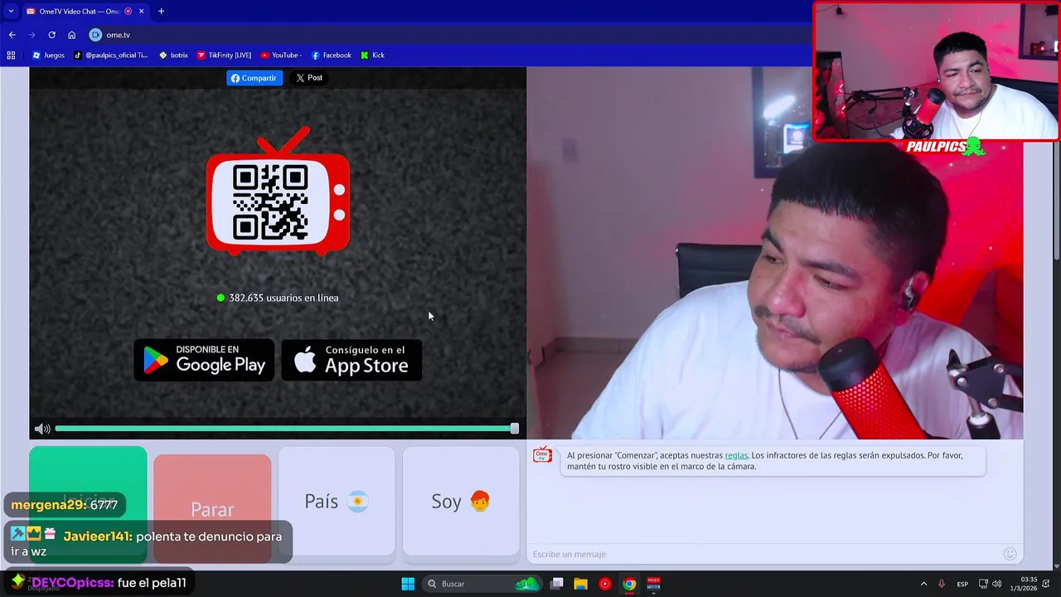Open the Kick bookmark

pos(372,55)
